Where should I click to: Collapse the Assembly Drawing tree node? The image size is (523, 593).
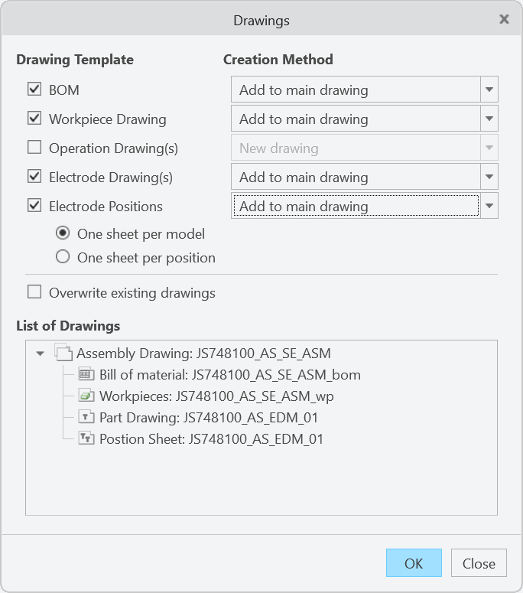tap(40, 354)
